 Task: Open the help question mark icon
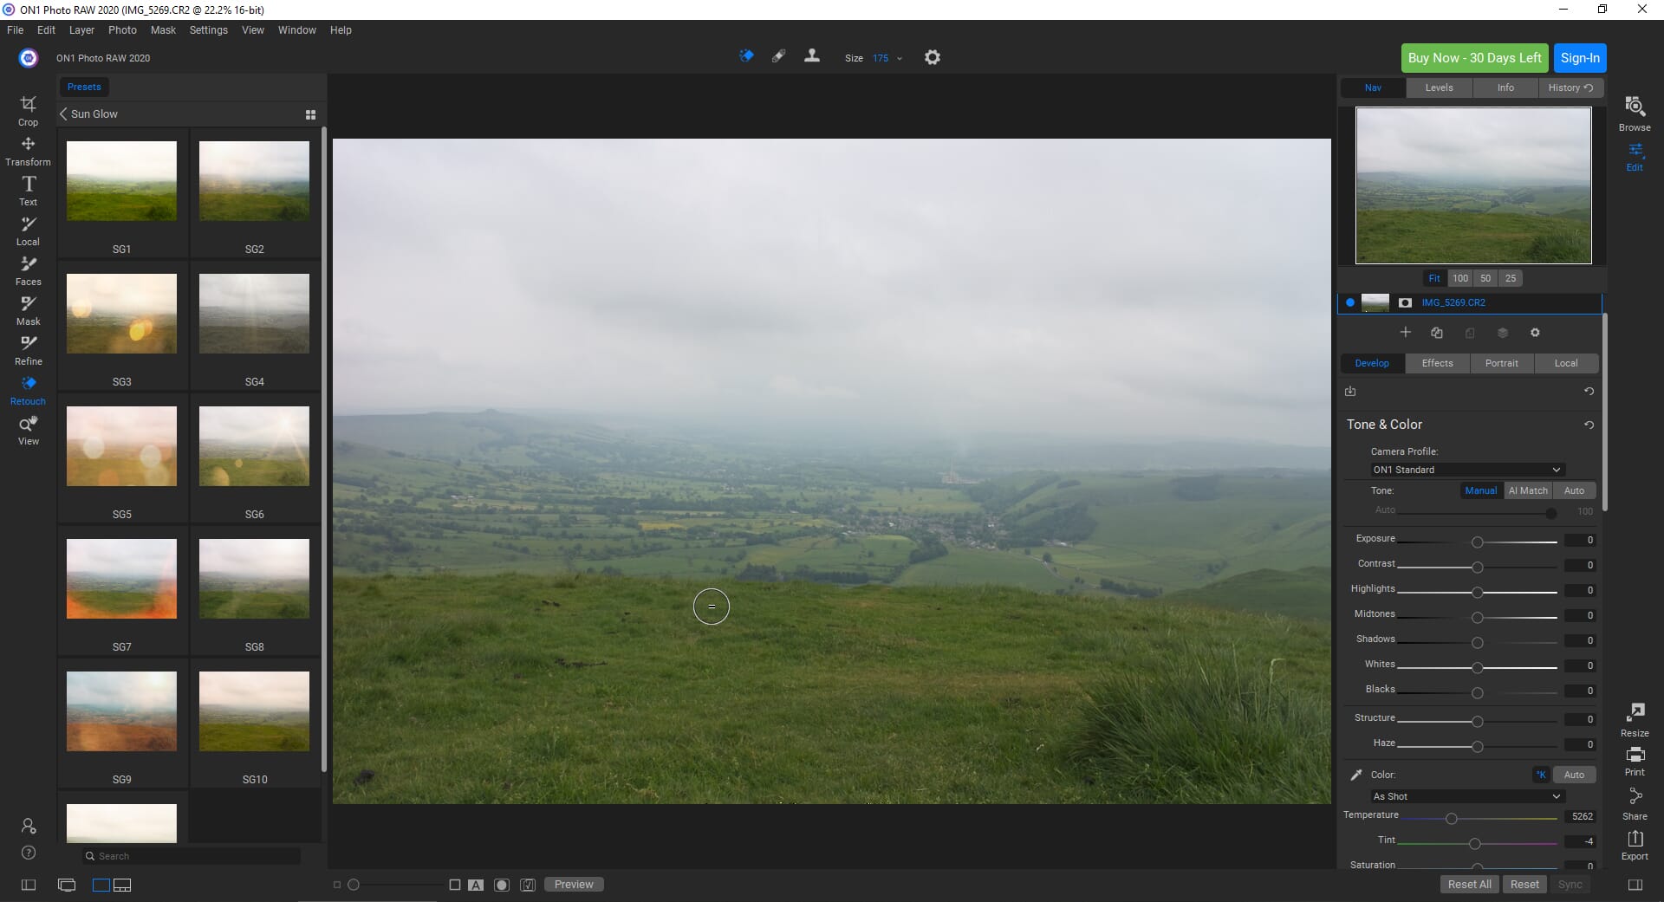(29, 853)
